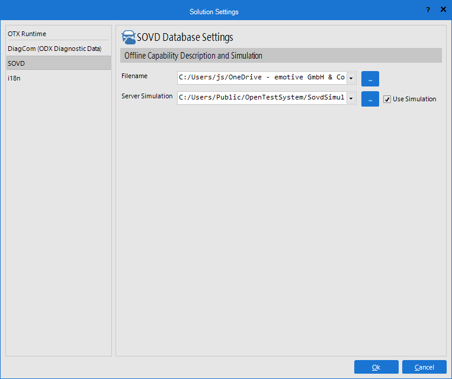Click the Offline Capability Description section header

coord(281,56)
